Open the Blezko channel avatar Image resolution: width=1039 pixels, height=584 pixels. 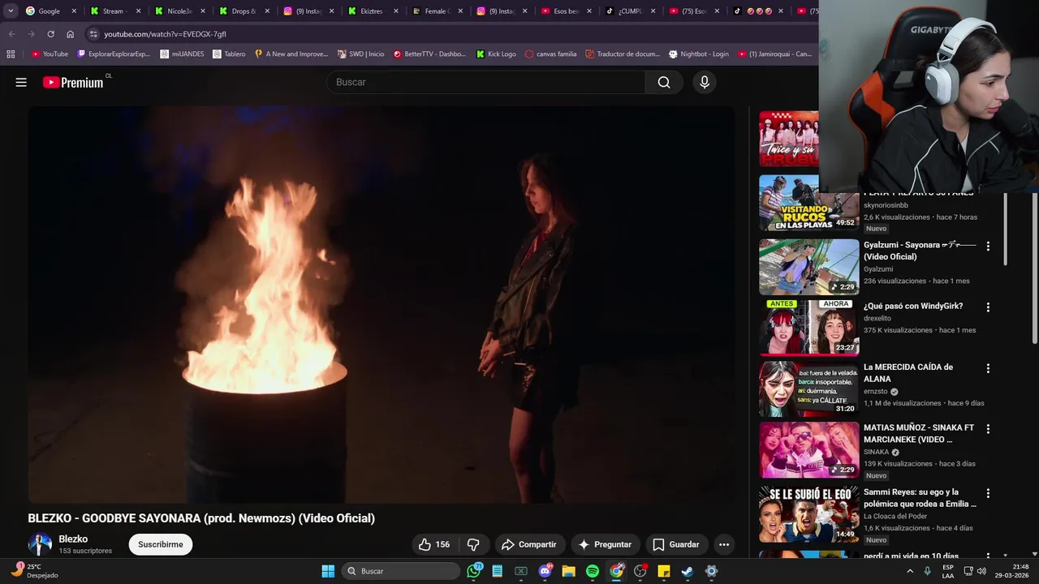pos(40,544)
